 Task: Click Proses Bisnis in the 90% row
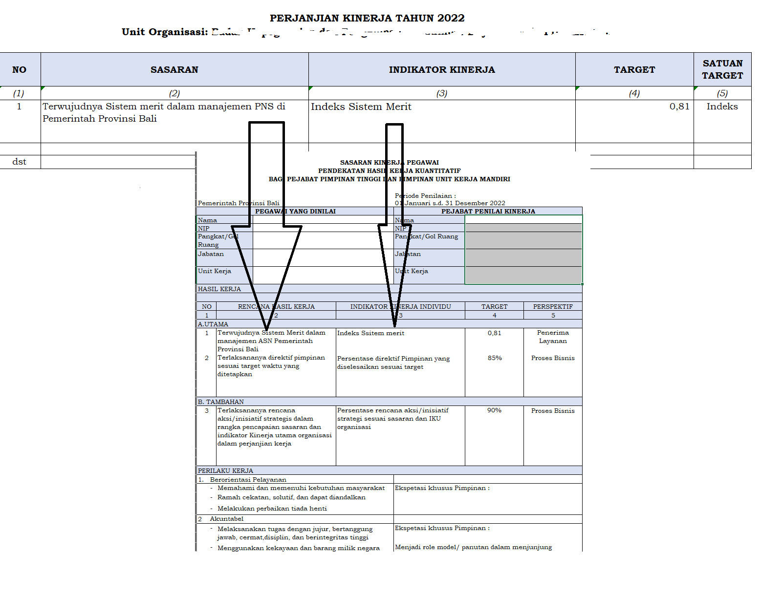[x=553, y=410]
